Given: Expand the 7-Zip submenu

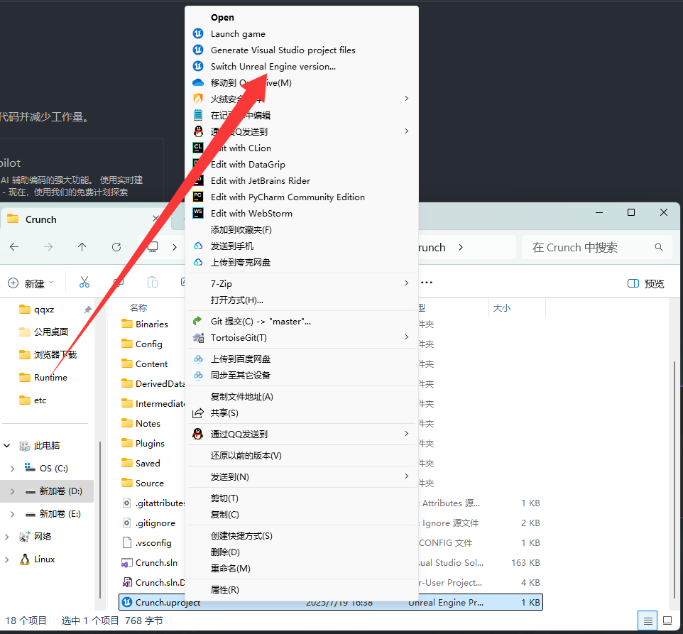Looking at the screenshot, I should [x=406, y=283].
